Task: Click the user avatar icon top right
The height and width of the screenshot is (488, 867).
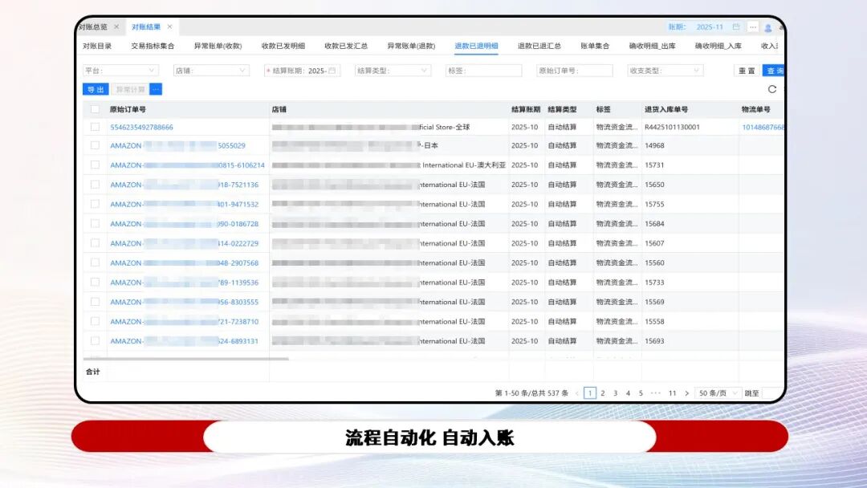Action: tap(768, 27)
